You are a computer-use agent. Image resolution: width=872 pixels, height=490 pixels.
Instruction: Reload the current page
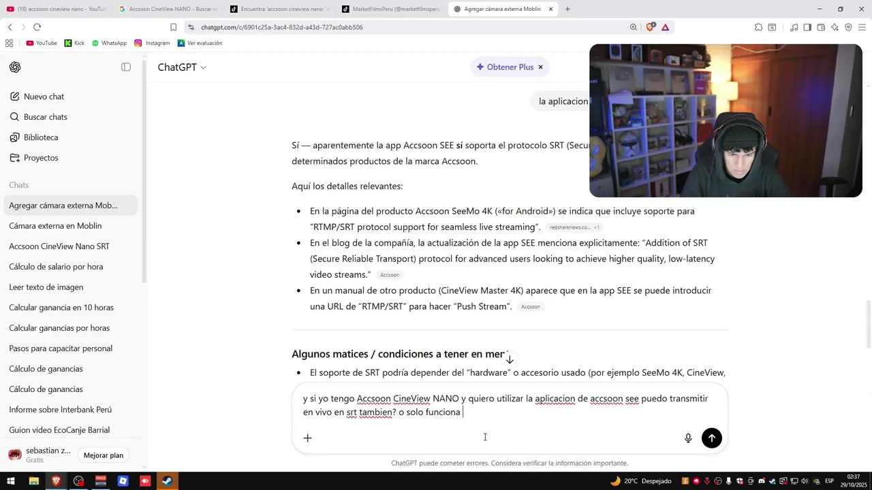coord(37,27)
